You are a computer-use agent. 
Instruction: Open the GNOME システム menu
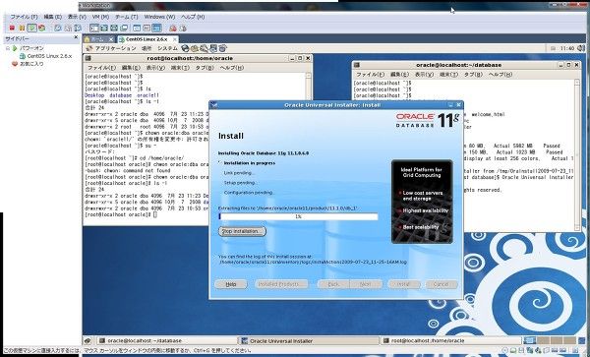[167, 48]
